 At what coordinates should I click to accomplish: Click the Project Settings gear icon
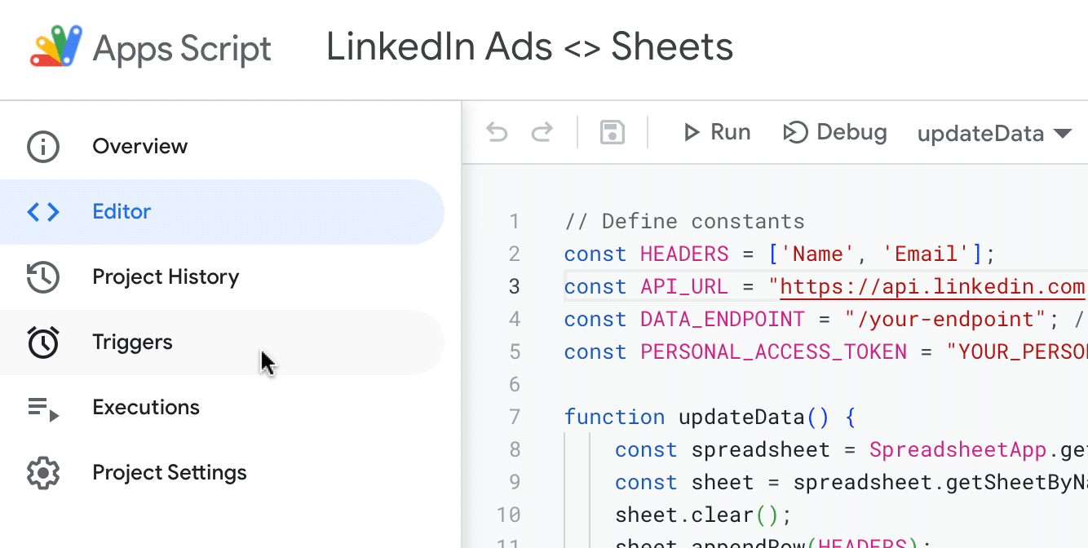pyautogui.click(x=43, y=473)
